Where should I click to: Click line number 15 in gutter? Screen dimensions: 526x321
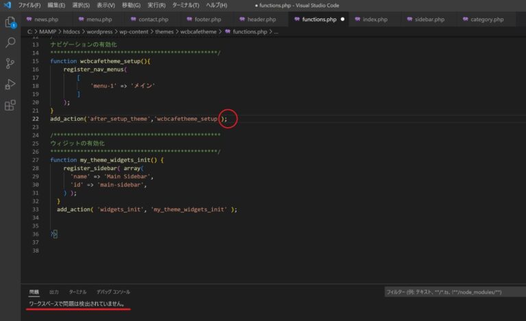click(x=35, y=61)
